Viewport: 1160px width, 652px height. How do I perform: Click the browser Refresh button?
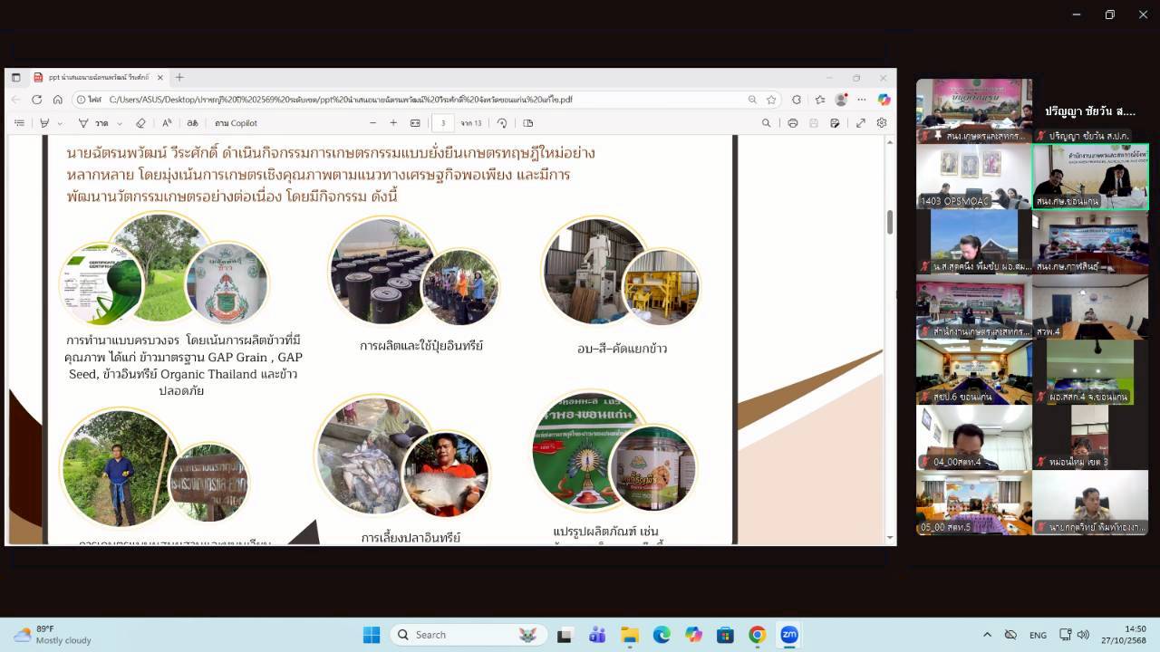(x=37, y=100)
